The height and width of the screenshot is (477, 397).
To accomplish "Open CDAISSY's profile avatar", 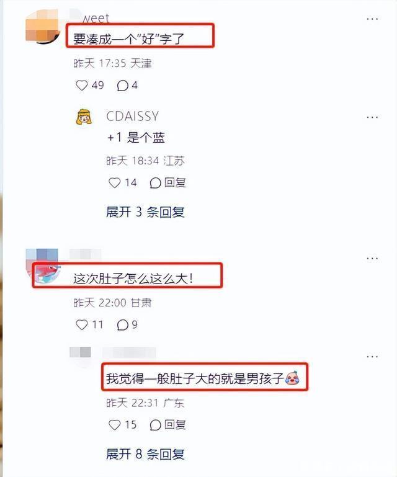I will coord(84,117).
